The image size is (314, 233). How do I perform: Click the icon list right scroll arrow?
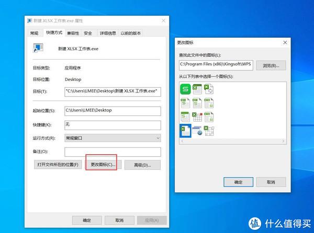(283, 141)
